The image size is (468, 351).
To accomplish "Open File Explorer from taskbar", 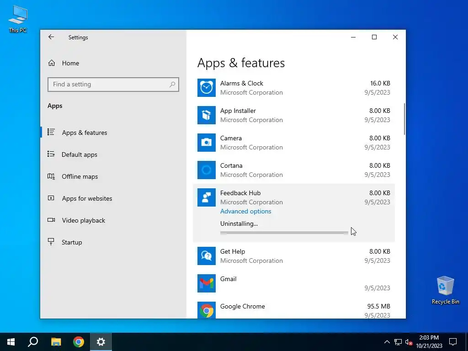I will coord(56,342).
